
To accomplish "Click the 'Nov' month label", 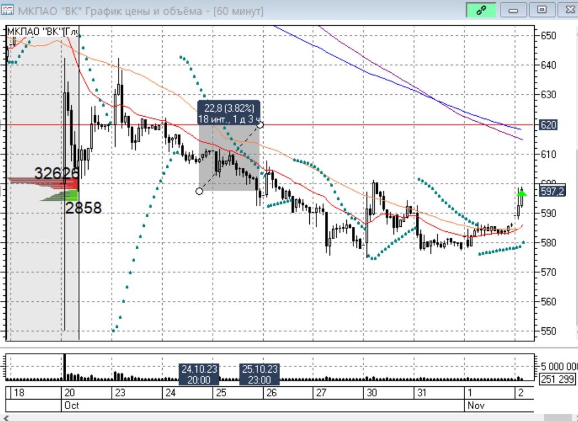I will coord(475,405).
